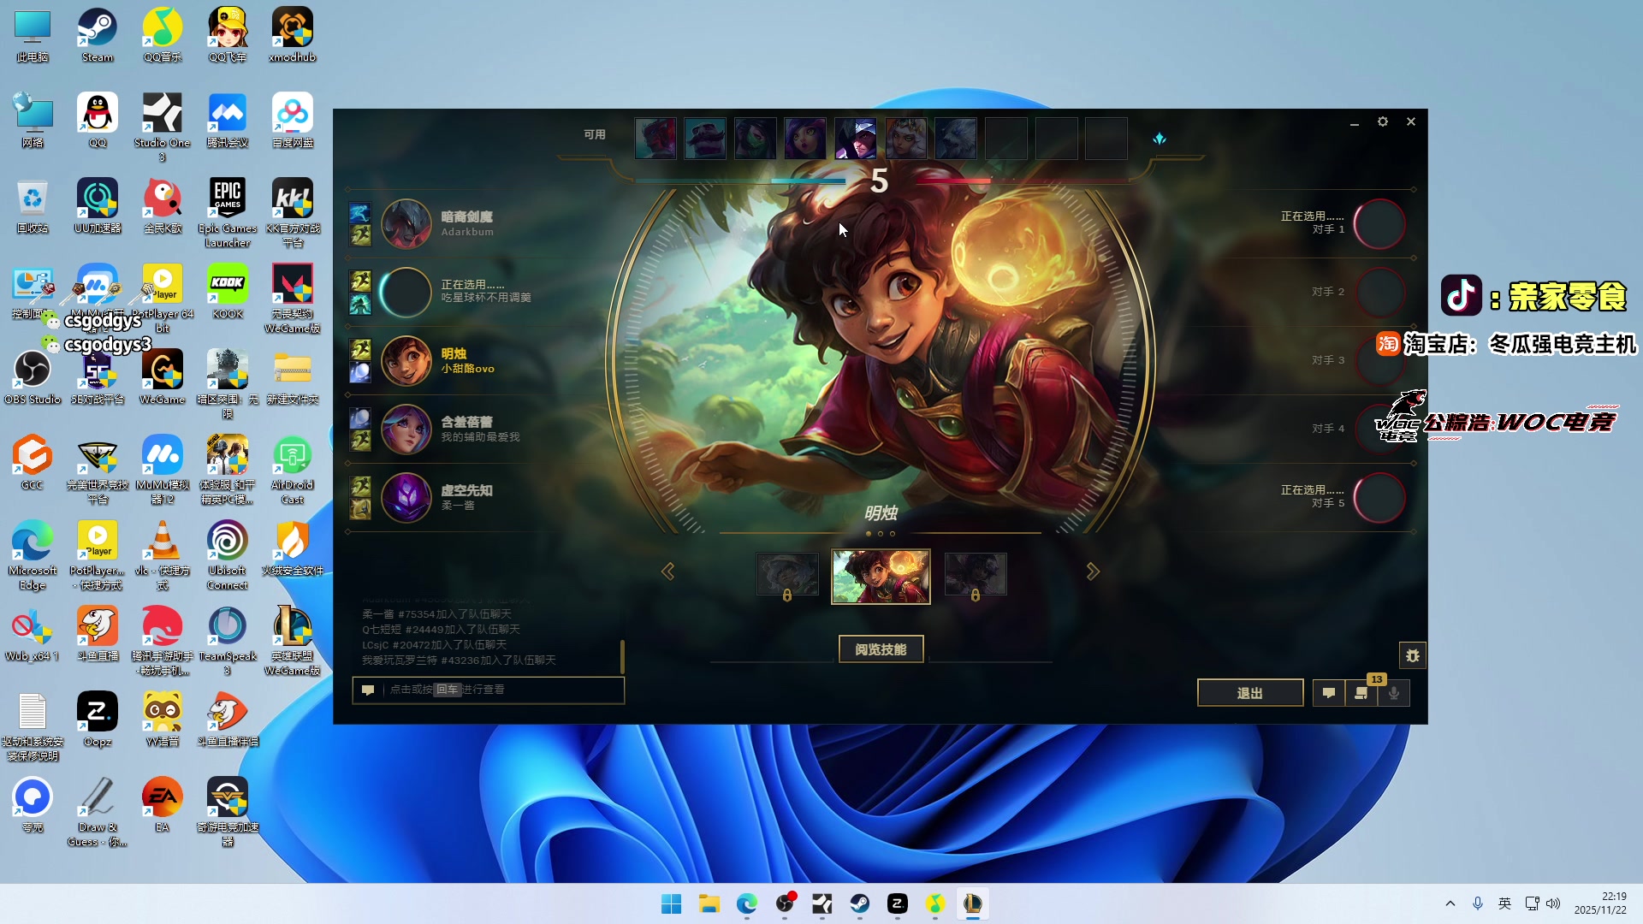Open the chat bubble icon beside 退出

point(1329,693)
